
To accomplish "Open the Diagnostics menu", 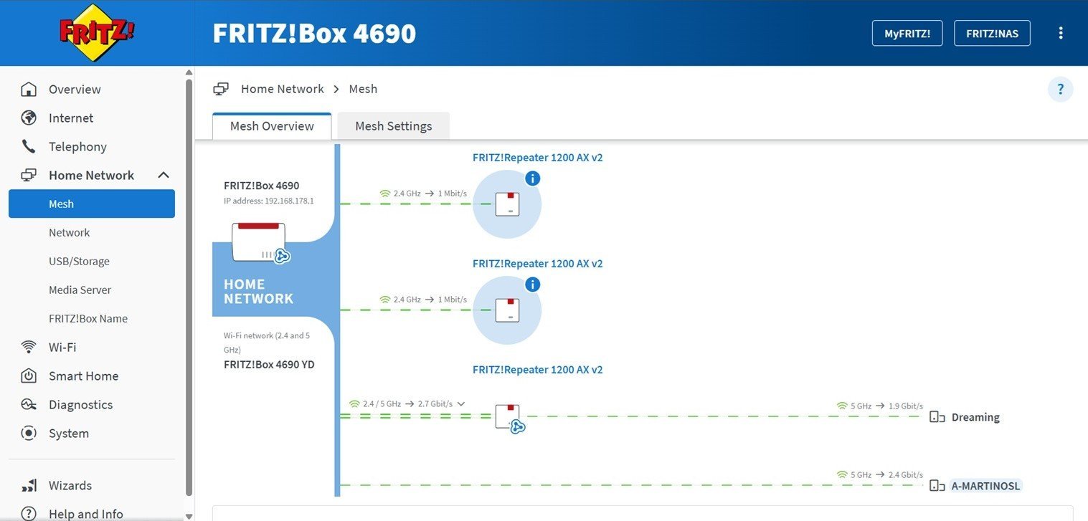I will 80,405.
